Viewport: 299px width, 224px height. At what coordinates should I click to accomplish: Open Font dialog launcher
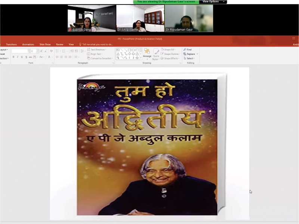pyautogui.click(x=53, y=63)
